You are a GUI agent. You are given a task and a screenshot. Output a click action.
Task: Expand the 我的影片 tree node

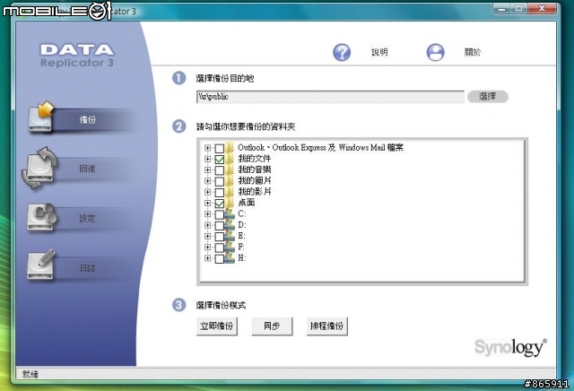[x=207, y=192]
